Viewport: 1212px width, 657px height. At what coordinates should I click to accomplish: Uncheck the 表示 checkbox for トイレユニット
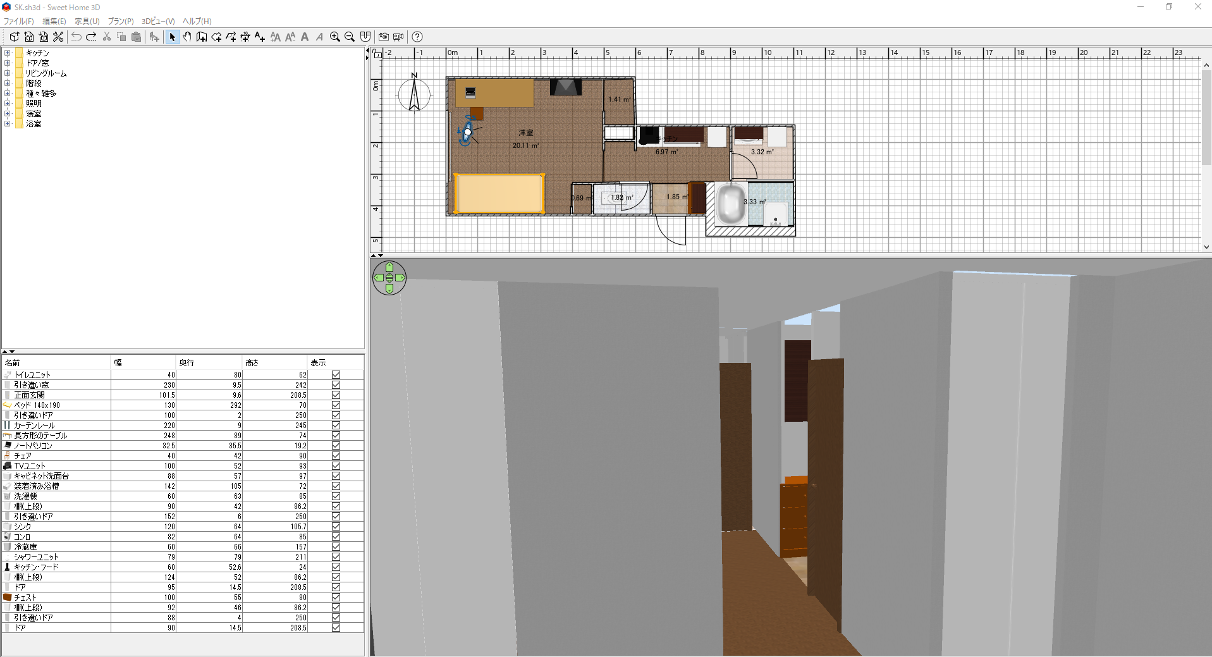335,374
